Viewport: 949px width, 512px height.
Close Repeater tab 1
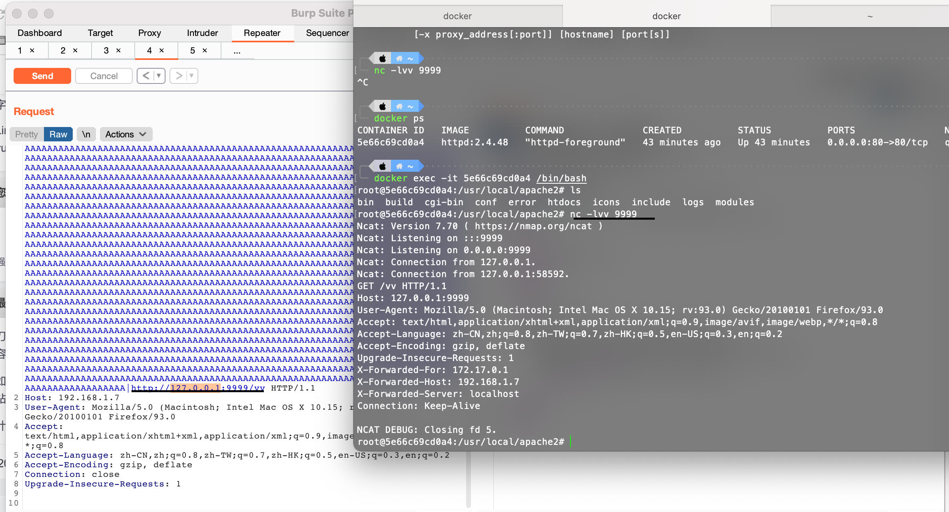pyautogui.click(x=32, y=51)
